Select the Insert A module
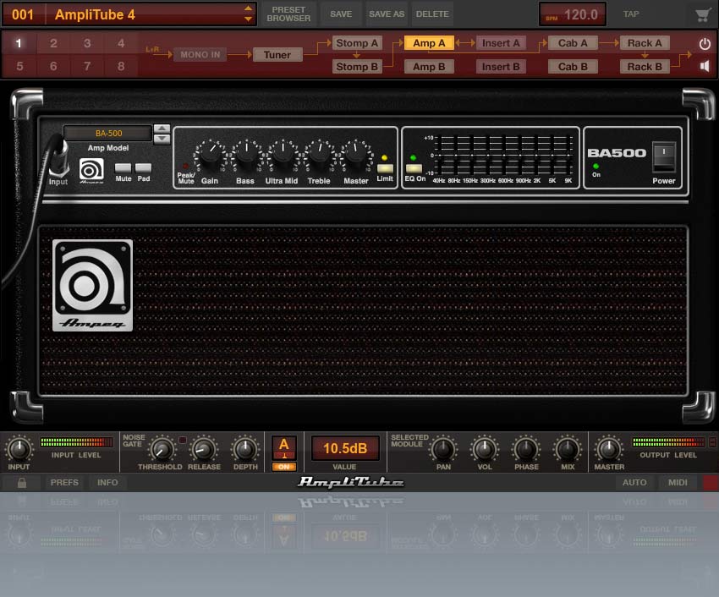The width and height of the screenshot is (719, 597). (501, 43)
